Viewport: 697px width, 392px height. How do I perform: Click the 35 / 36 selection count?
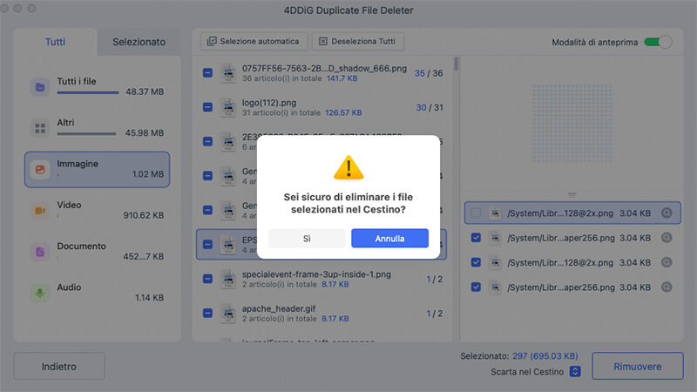(429, 73)
